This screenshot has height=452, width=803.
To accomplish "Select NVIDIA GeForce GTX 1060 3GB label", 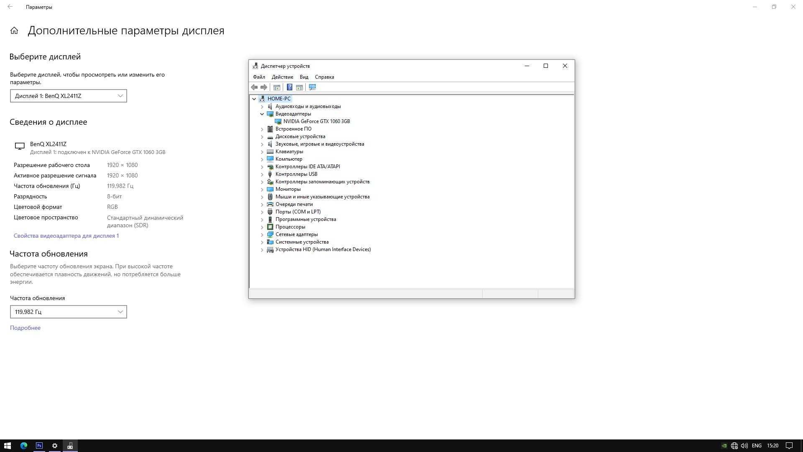I will (317, 121).
